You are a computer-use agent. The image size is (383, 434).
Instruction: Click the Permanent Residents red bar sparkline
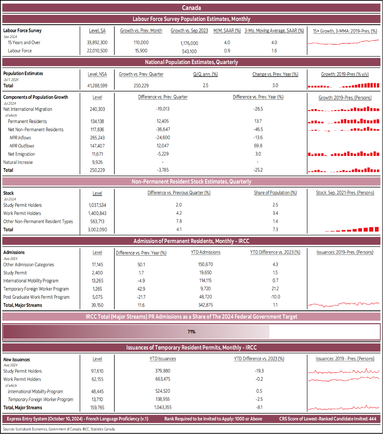[x=344, y=121]
